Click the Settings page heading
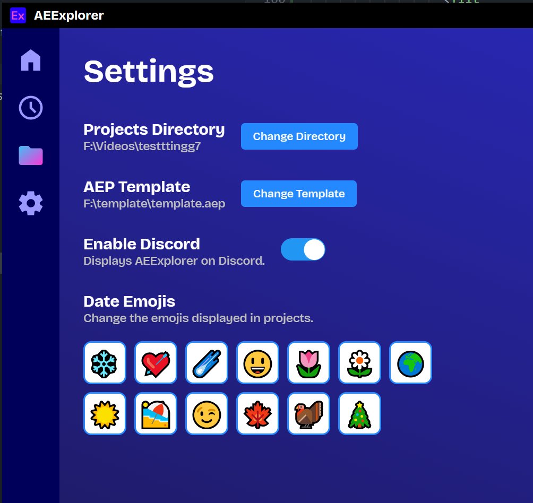The width and height of the screenshot is (533, 503). [149, 72]
